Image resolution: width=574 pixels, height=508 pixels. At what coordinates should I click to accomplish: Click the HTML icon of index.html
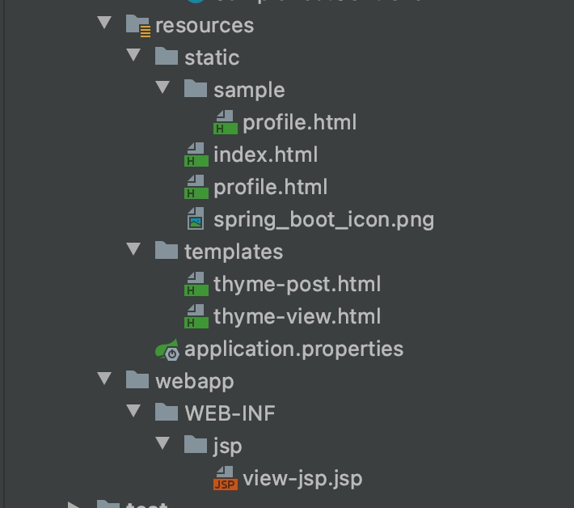[196, 155]
